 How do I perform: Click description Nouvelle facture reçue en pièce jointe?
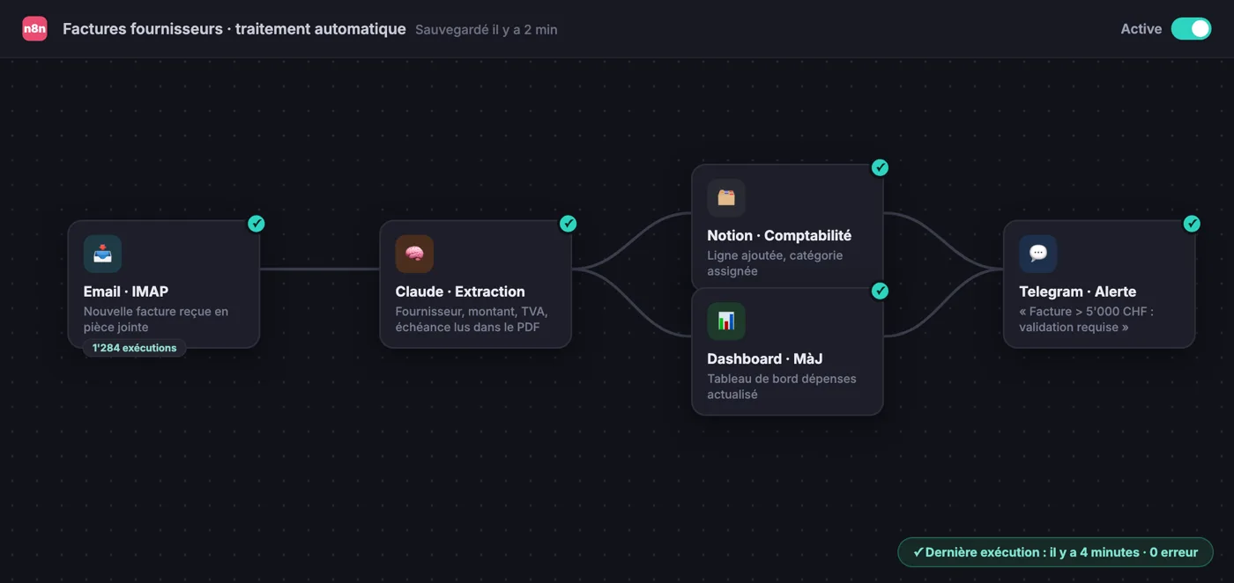(156, 319)
